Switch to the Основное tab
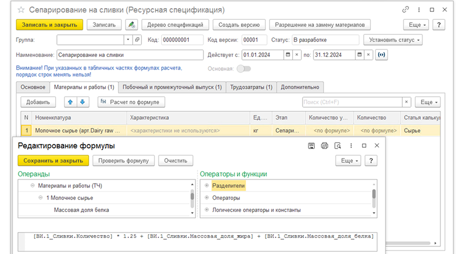465x254 pixels. [x=33, y=87]
